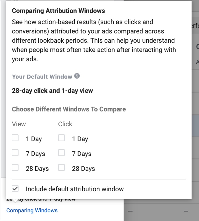
Task: Click the View column header
Action: pos(19,124)
